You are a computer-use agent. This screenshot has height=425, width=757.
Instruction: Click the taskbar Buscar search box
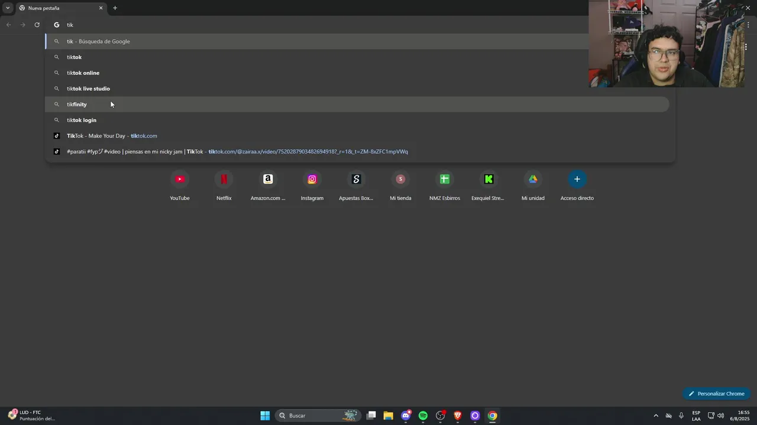318,416
